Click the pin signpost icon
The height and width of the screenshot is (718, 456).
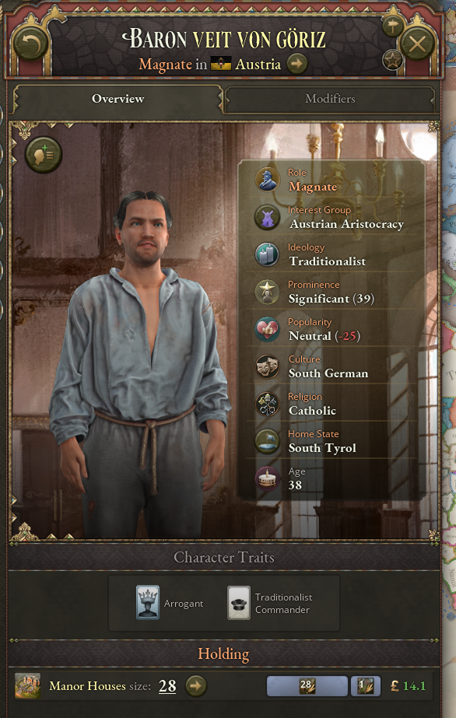click(x=392, y=26)
